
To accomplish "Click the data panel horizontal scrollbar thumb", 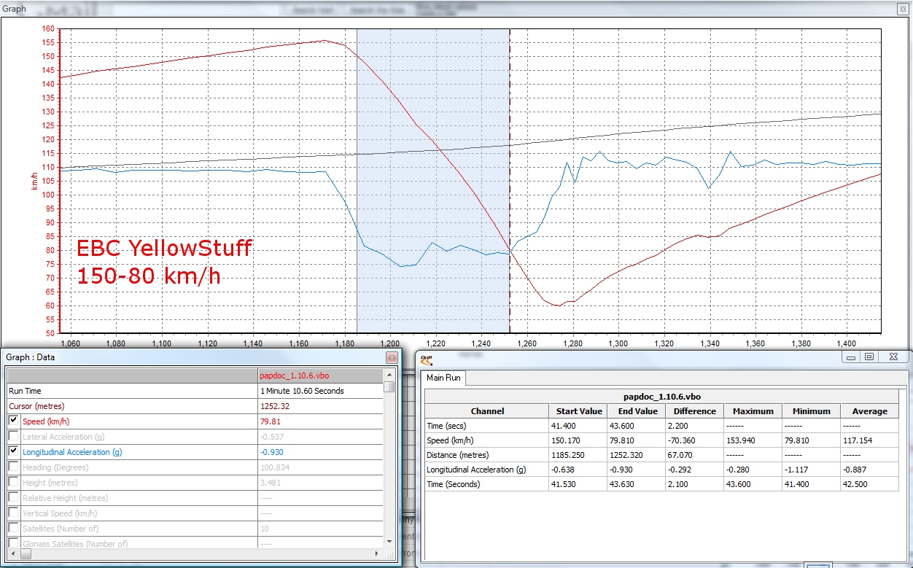I will 25,553.
